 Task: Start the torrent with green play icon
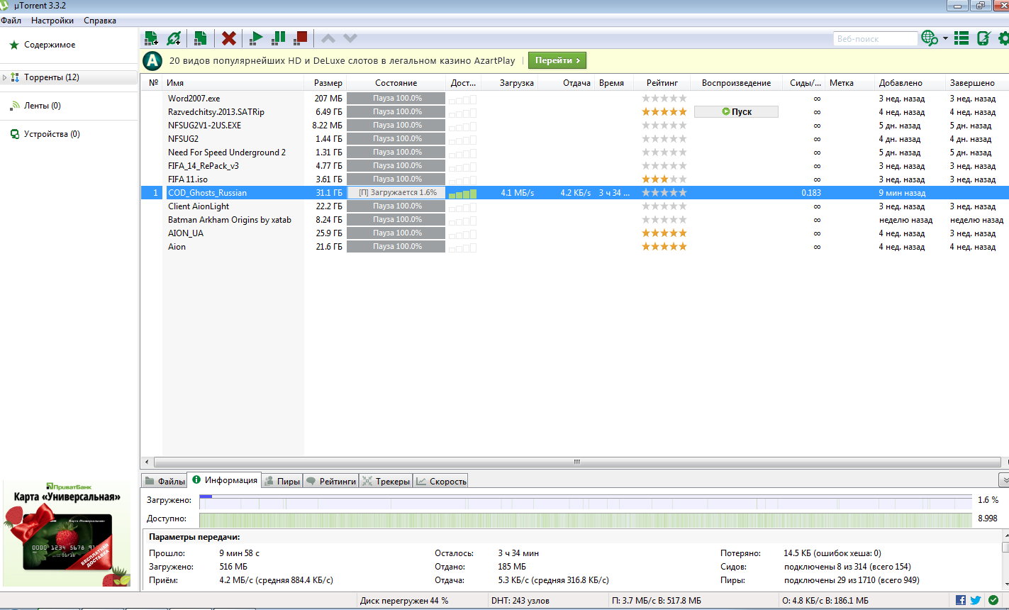click(257, 38)
